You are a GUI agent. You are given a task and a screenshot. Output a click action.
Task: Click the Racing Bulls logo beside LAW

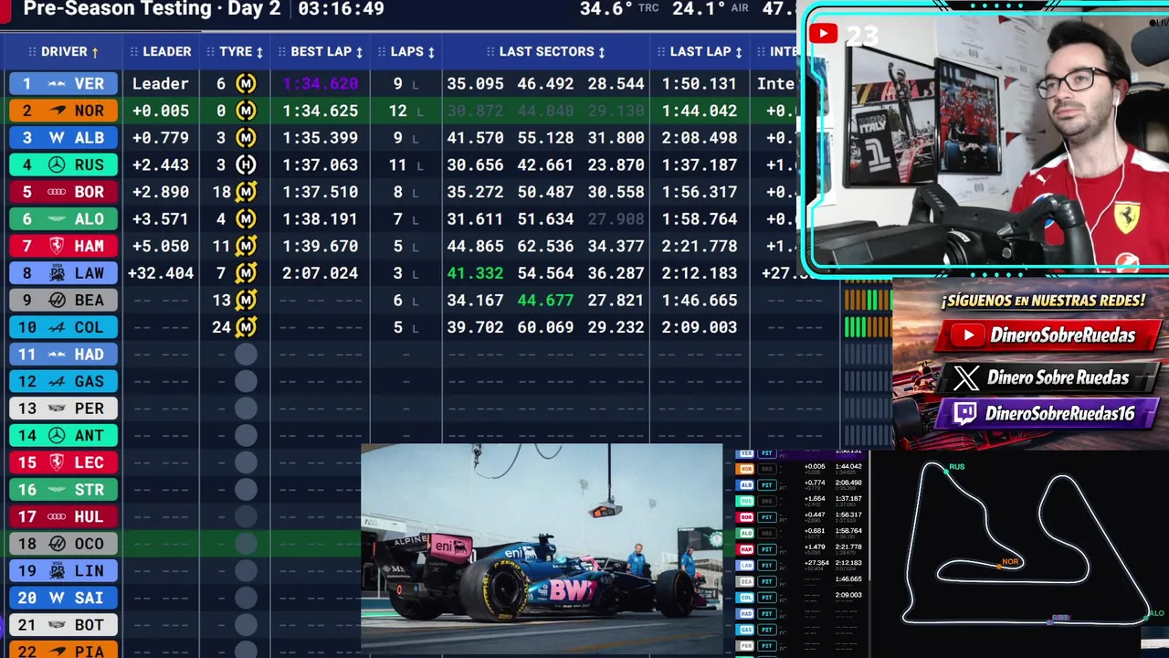tap(57, 273)
